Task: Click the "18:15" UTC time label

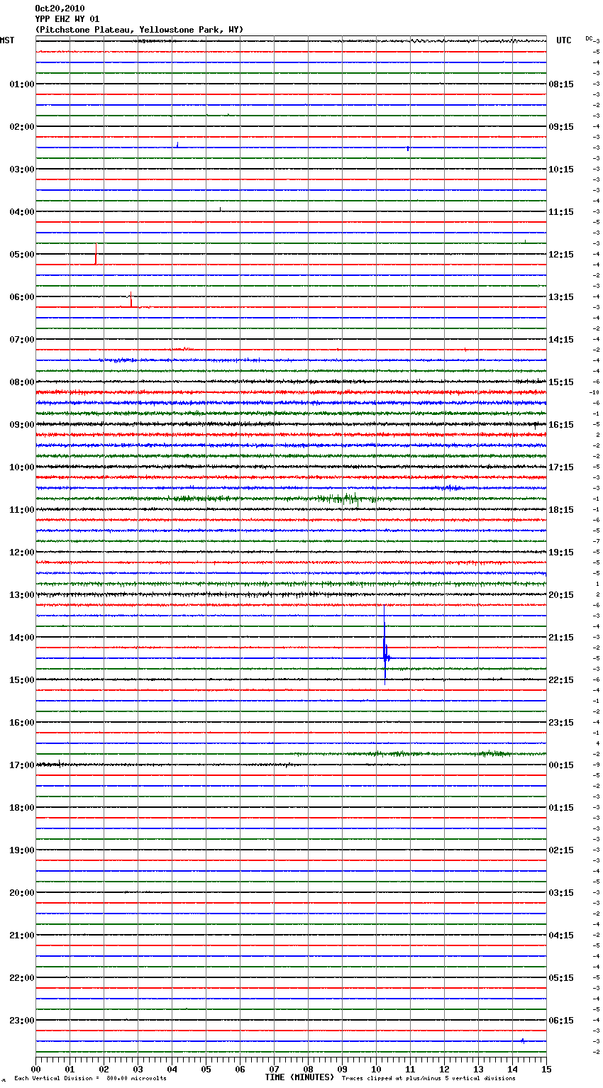Action: pos(561,510)
